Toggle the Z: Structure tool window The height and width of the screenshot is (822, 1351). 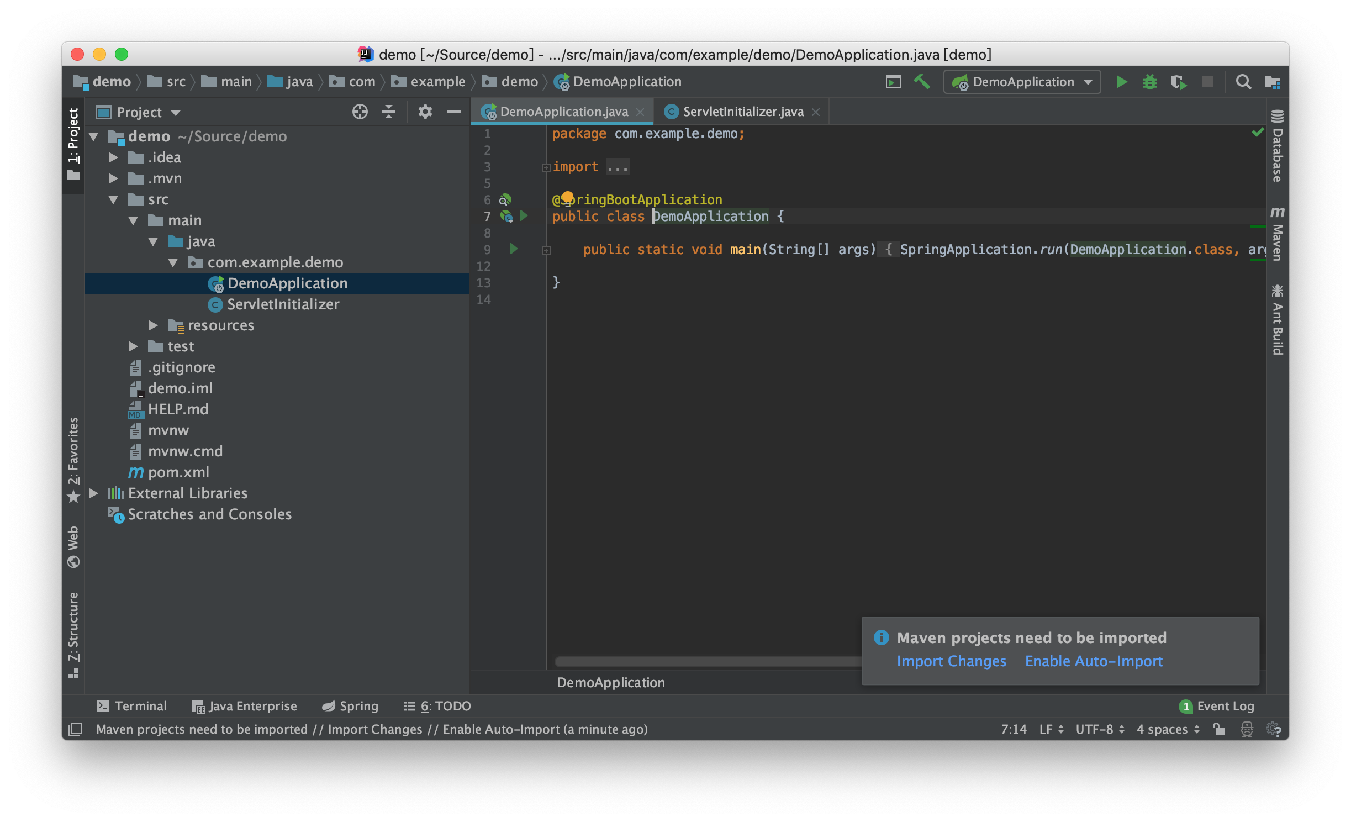coord(73,635)
